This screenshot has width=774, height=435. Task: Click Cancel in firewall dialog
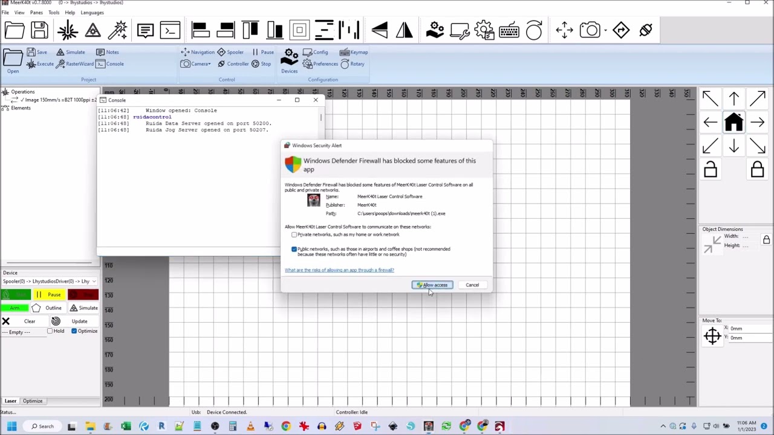click(472, 285)
